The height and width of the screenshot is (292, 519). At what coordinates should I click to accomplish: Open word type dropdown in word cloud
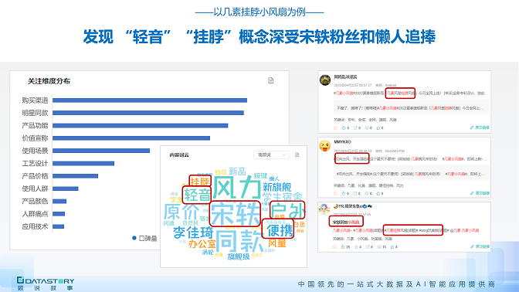coord(271,154)
